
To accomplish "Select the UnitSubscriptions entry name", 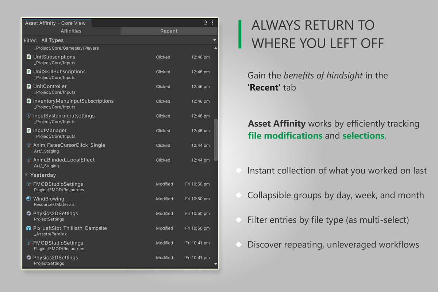I will pos(54,57).
